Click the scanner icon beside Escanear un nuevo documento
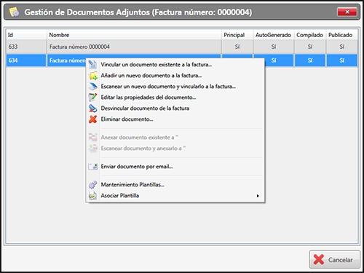 point(92,87)
